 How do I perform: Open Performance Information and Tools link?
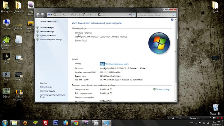52,96
